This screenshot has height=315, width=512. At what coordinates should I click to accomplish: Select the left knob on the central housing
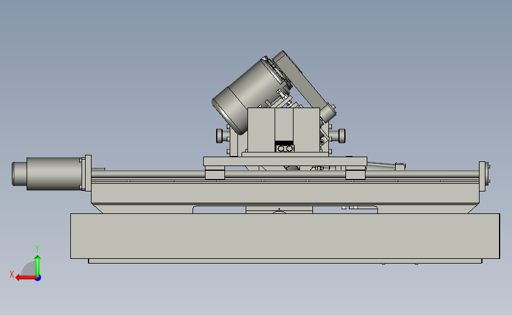(220, 135)
